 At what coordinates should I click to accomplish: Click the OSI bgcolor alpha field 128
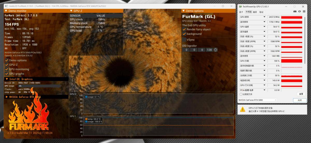[209, 50]
